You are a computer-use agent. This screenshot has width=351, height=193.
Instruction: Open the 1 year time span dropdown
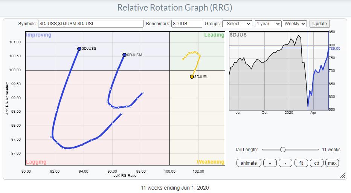point(268,24)
